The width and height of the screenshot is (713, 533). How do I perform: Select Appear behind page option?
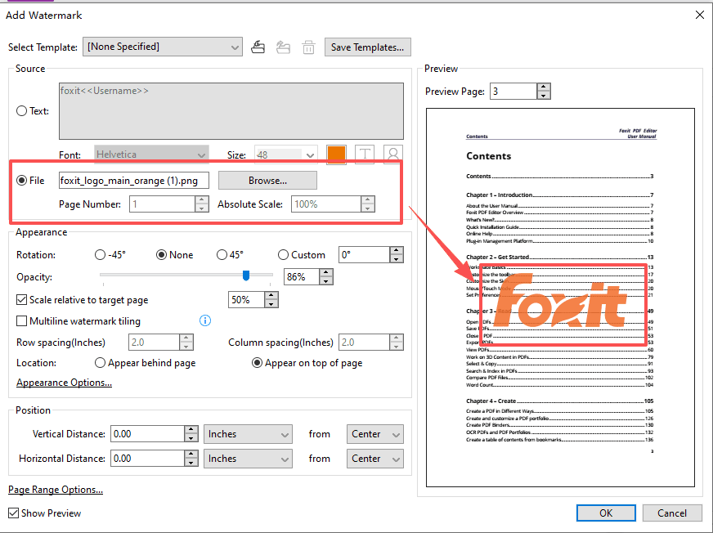point(100,363)
